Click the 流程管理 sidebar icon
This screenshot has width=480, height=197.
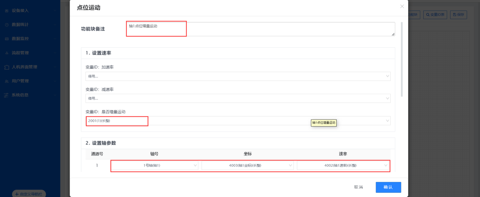click(7, 53)
